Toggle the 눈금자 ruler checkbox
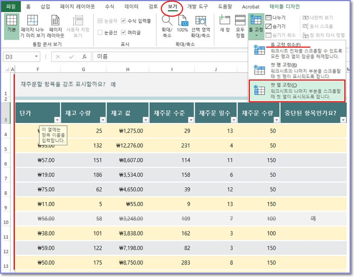Viewport: 354px width, 277px height. (100, 21)
